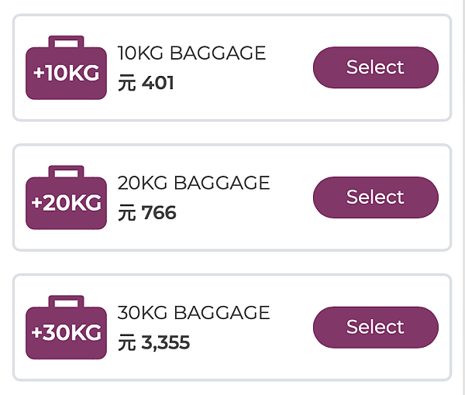Click the 20KG BAGGAGE title text
The height and width of the screenshot is (395, 465).
click(x=194, y=183)
